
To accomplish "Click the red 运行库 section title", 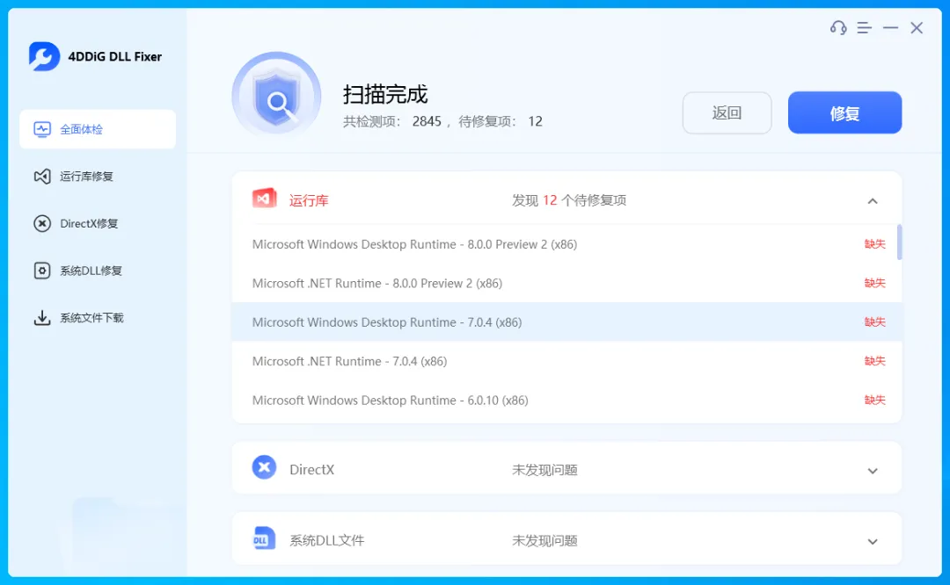I will click(309, 200).
